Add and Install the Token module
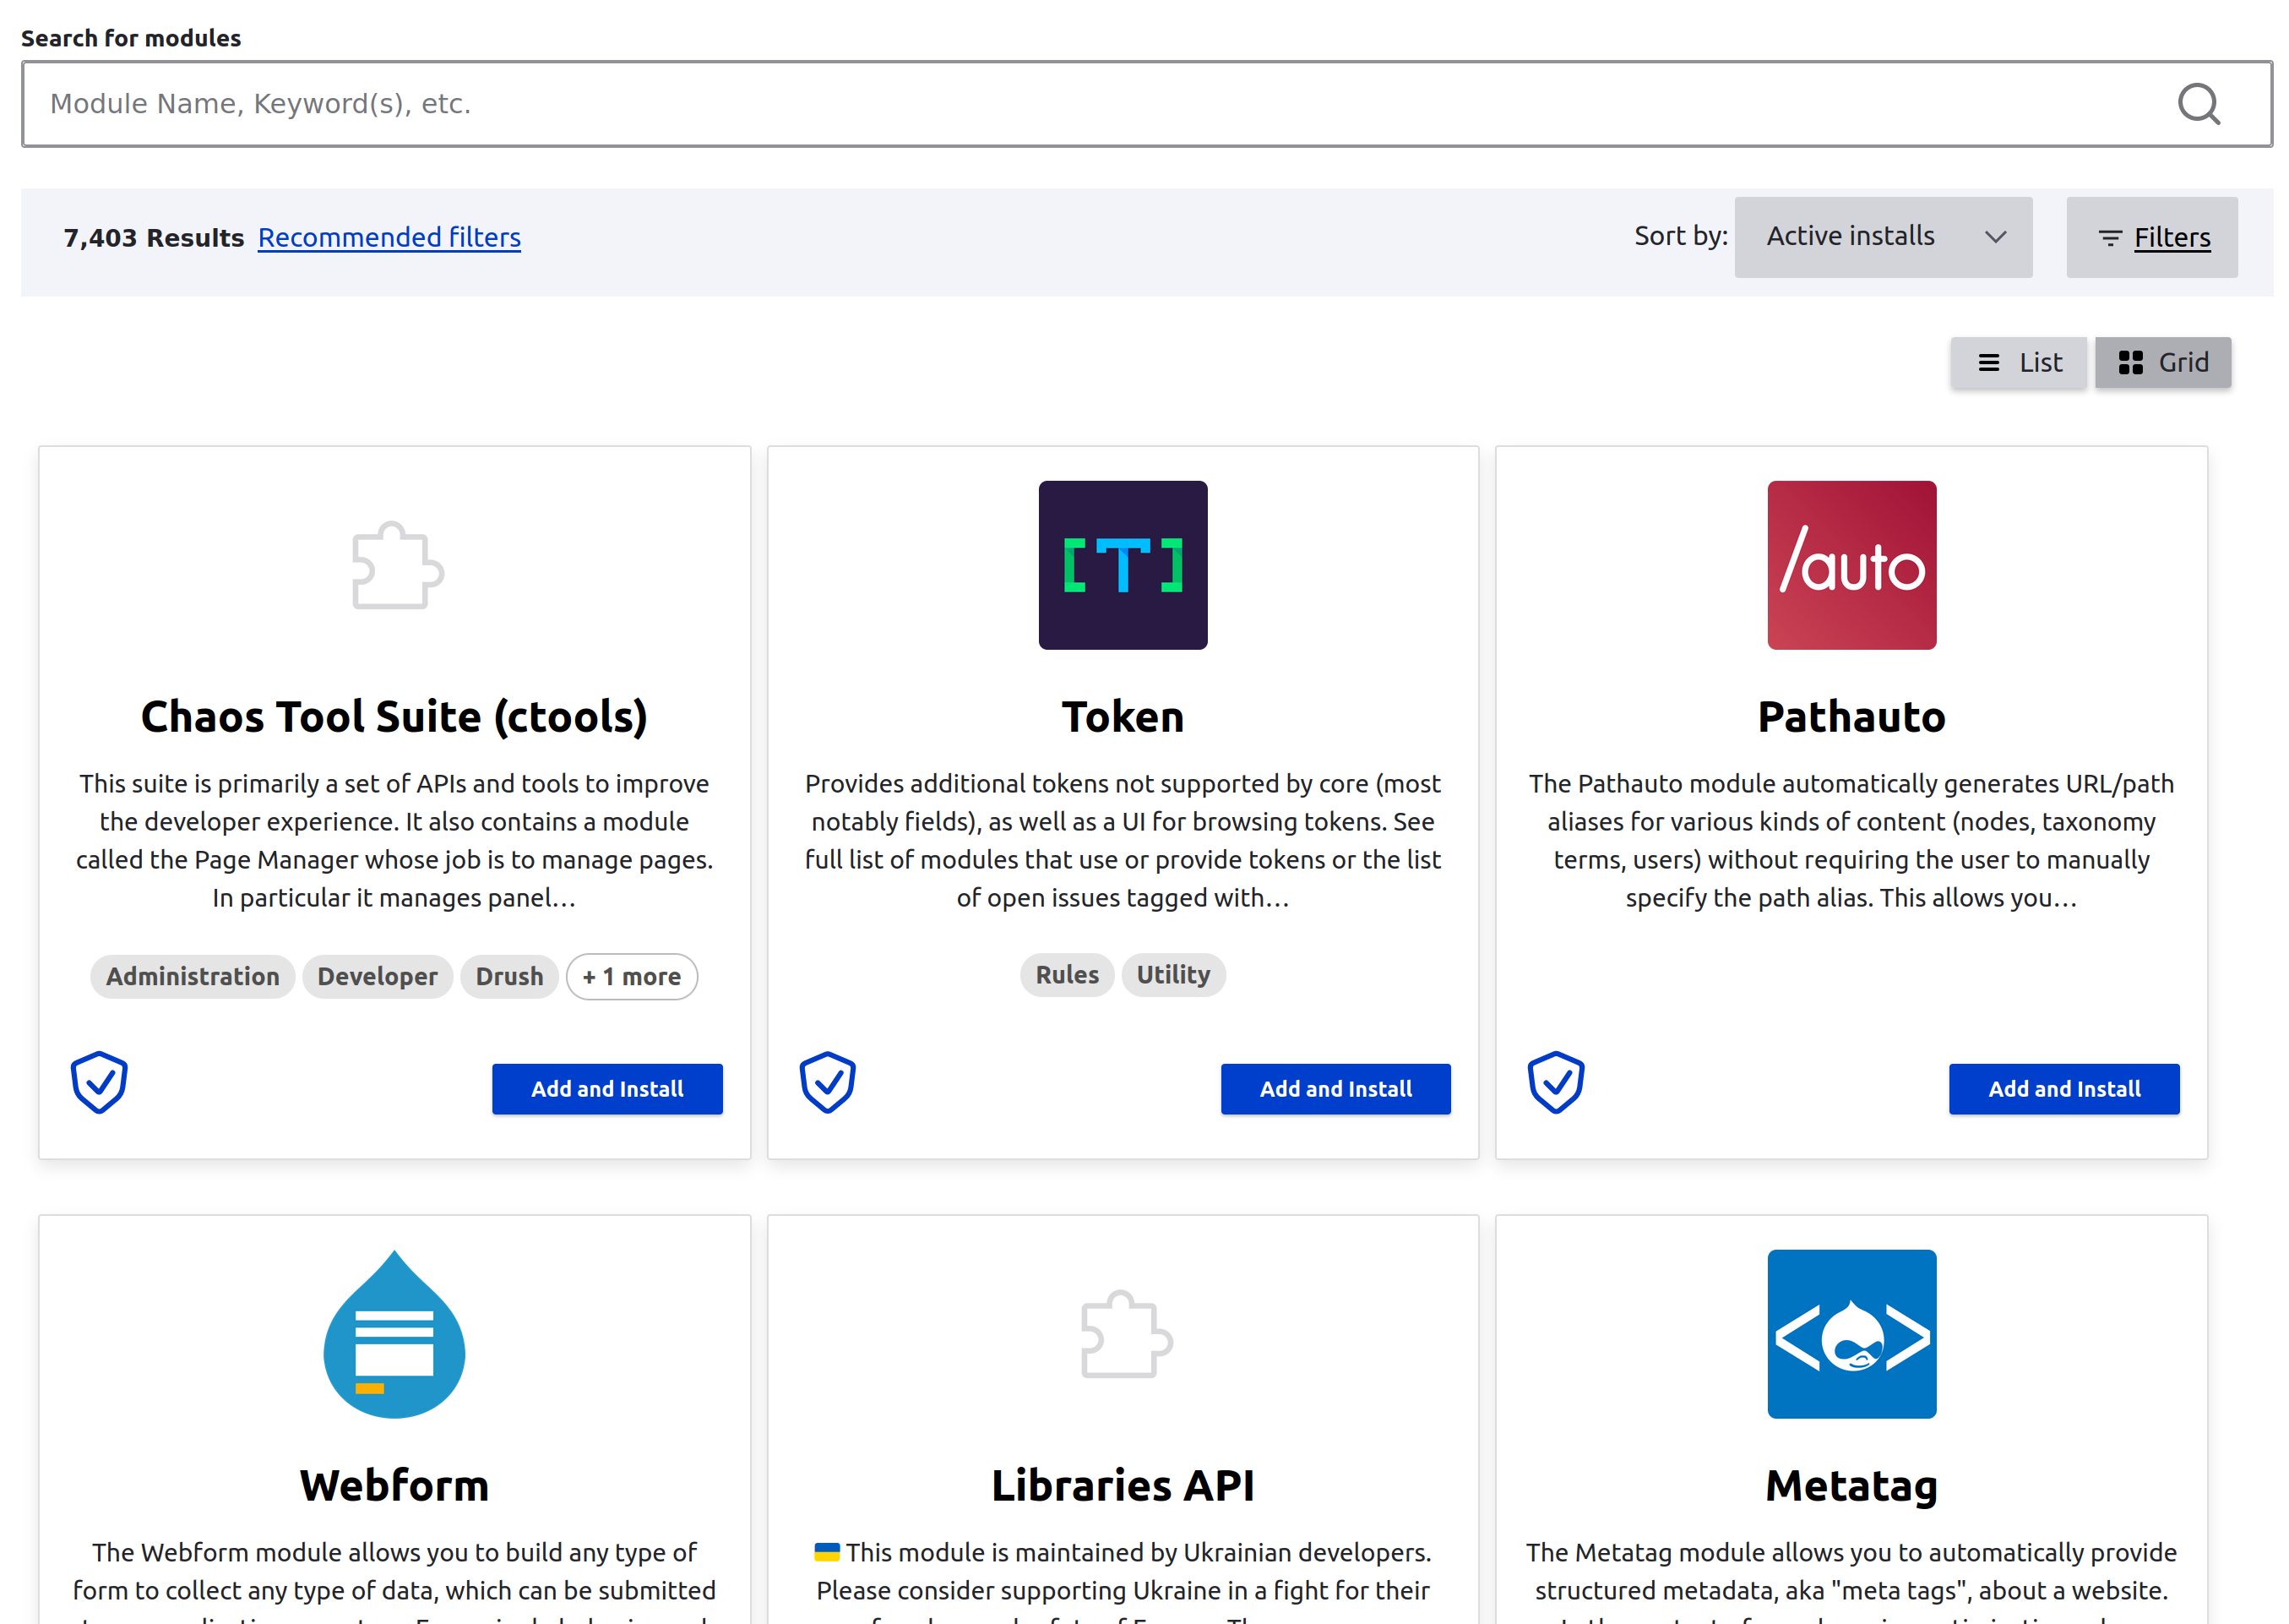Screen dimensions: 2289x1624 pyautogui.click(x=1335, y=1088)
